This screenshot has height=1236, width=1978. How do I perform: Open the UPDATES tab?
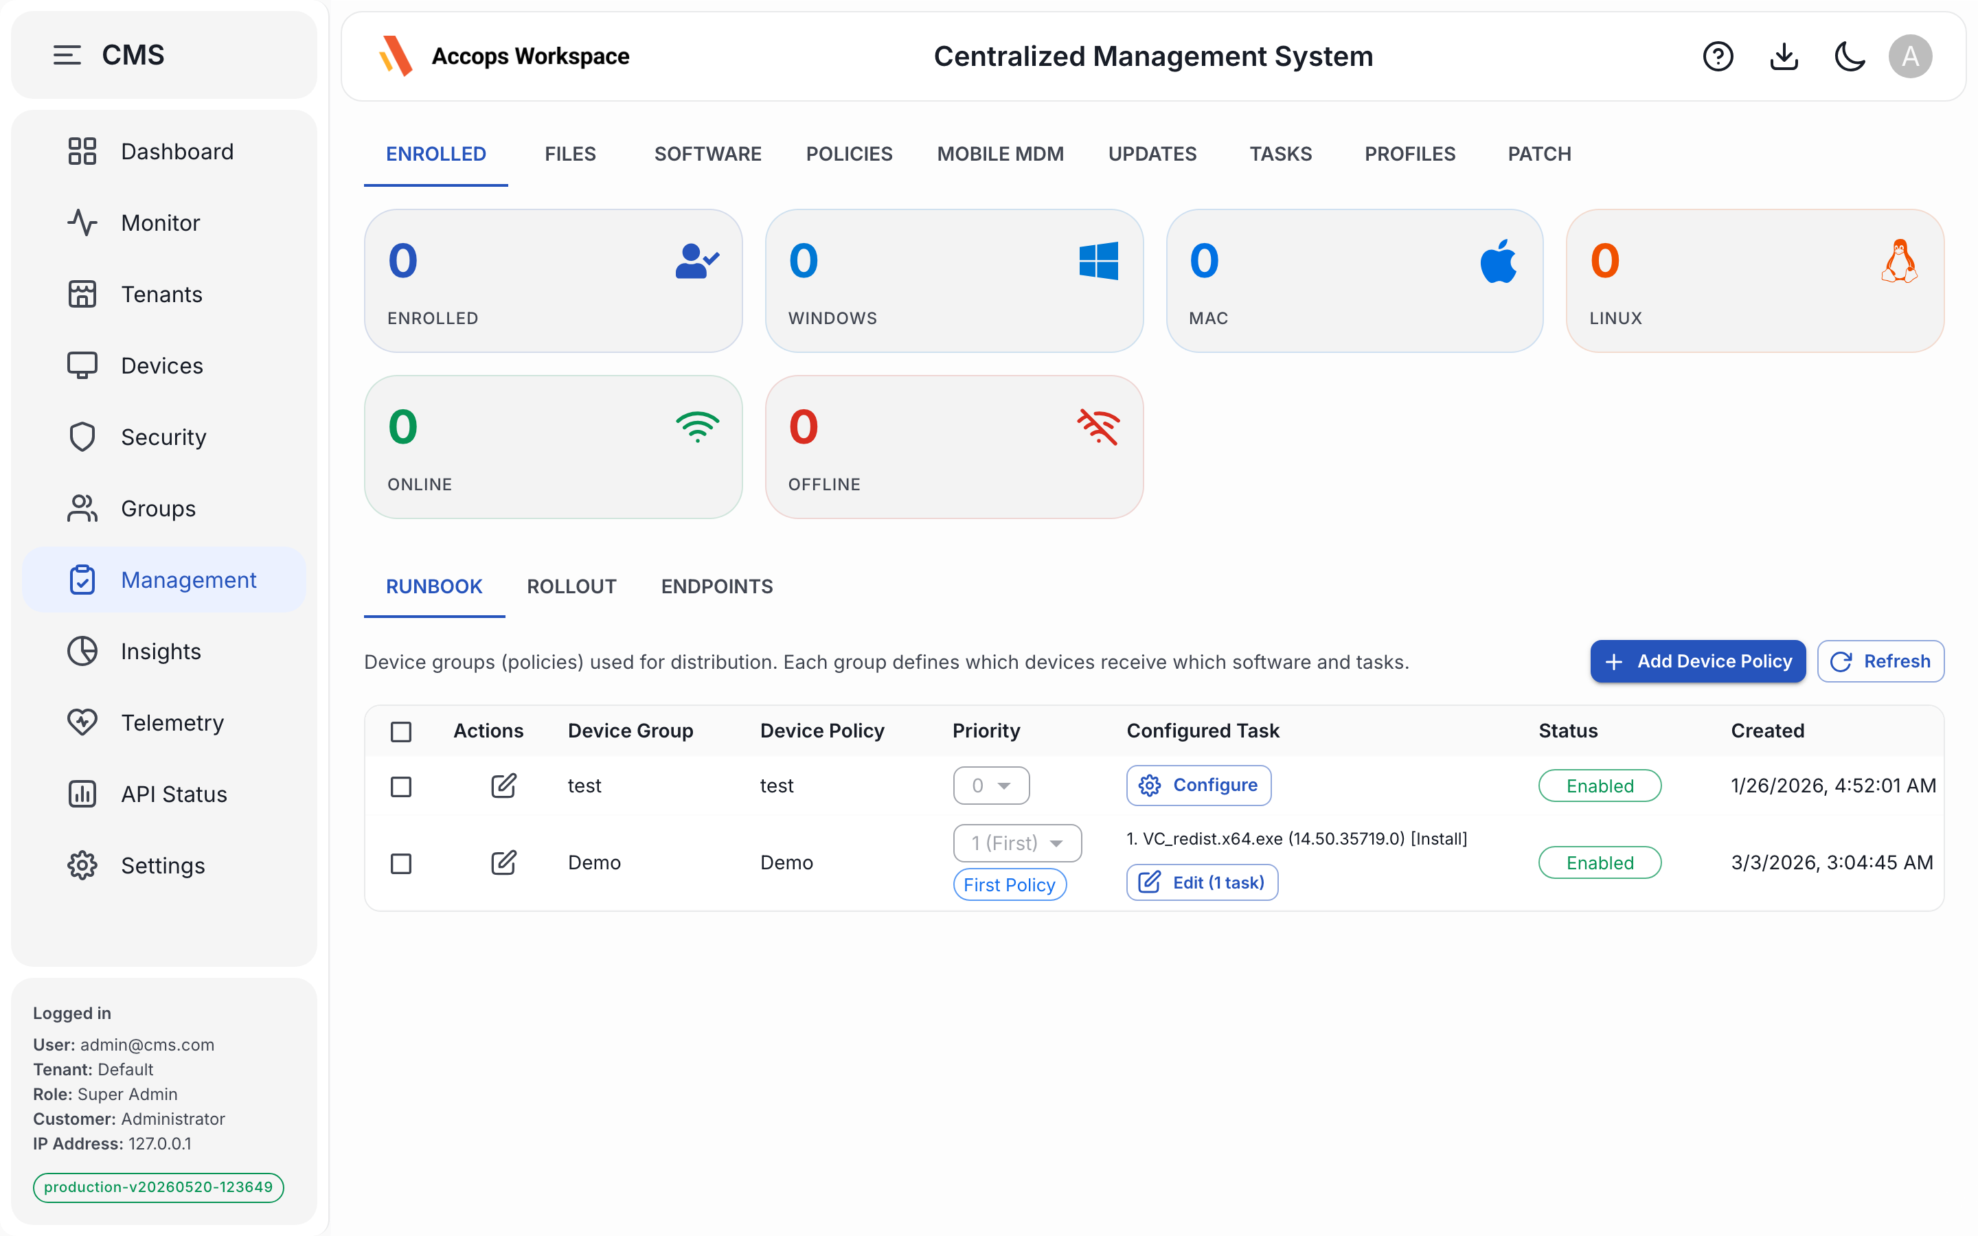1152,154
